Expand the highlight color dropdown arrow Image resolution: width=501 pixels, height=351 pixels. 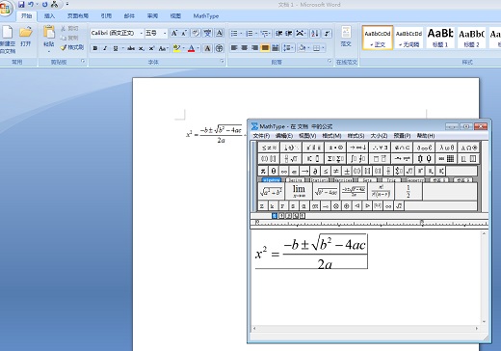click(x=183, y=48)
